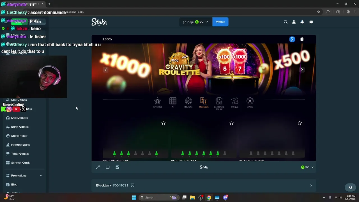Open the Stake search icon
359x202 pixels.
click(286, 22)
